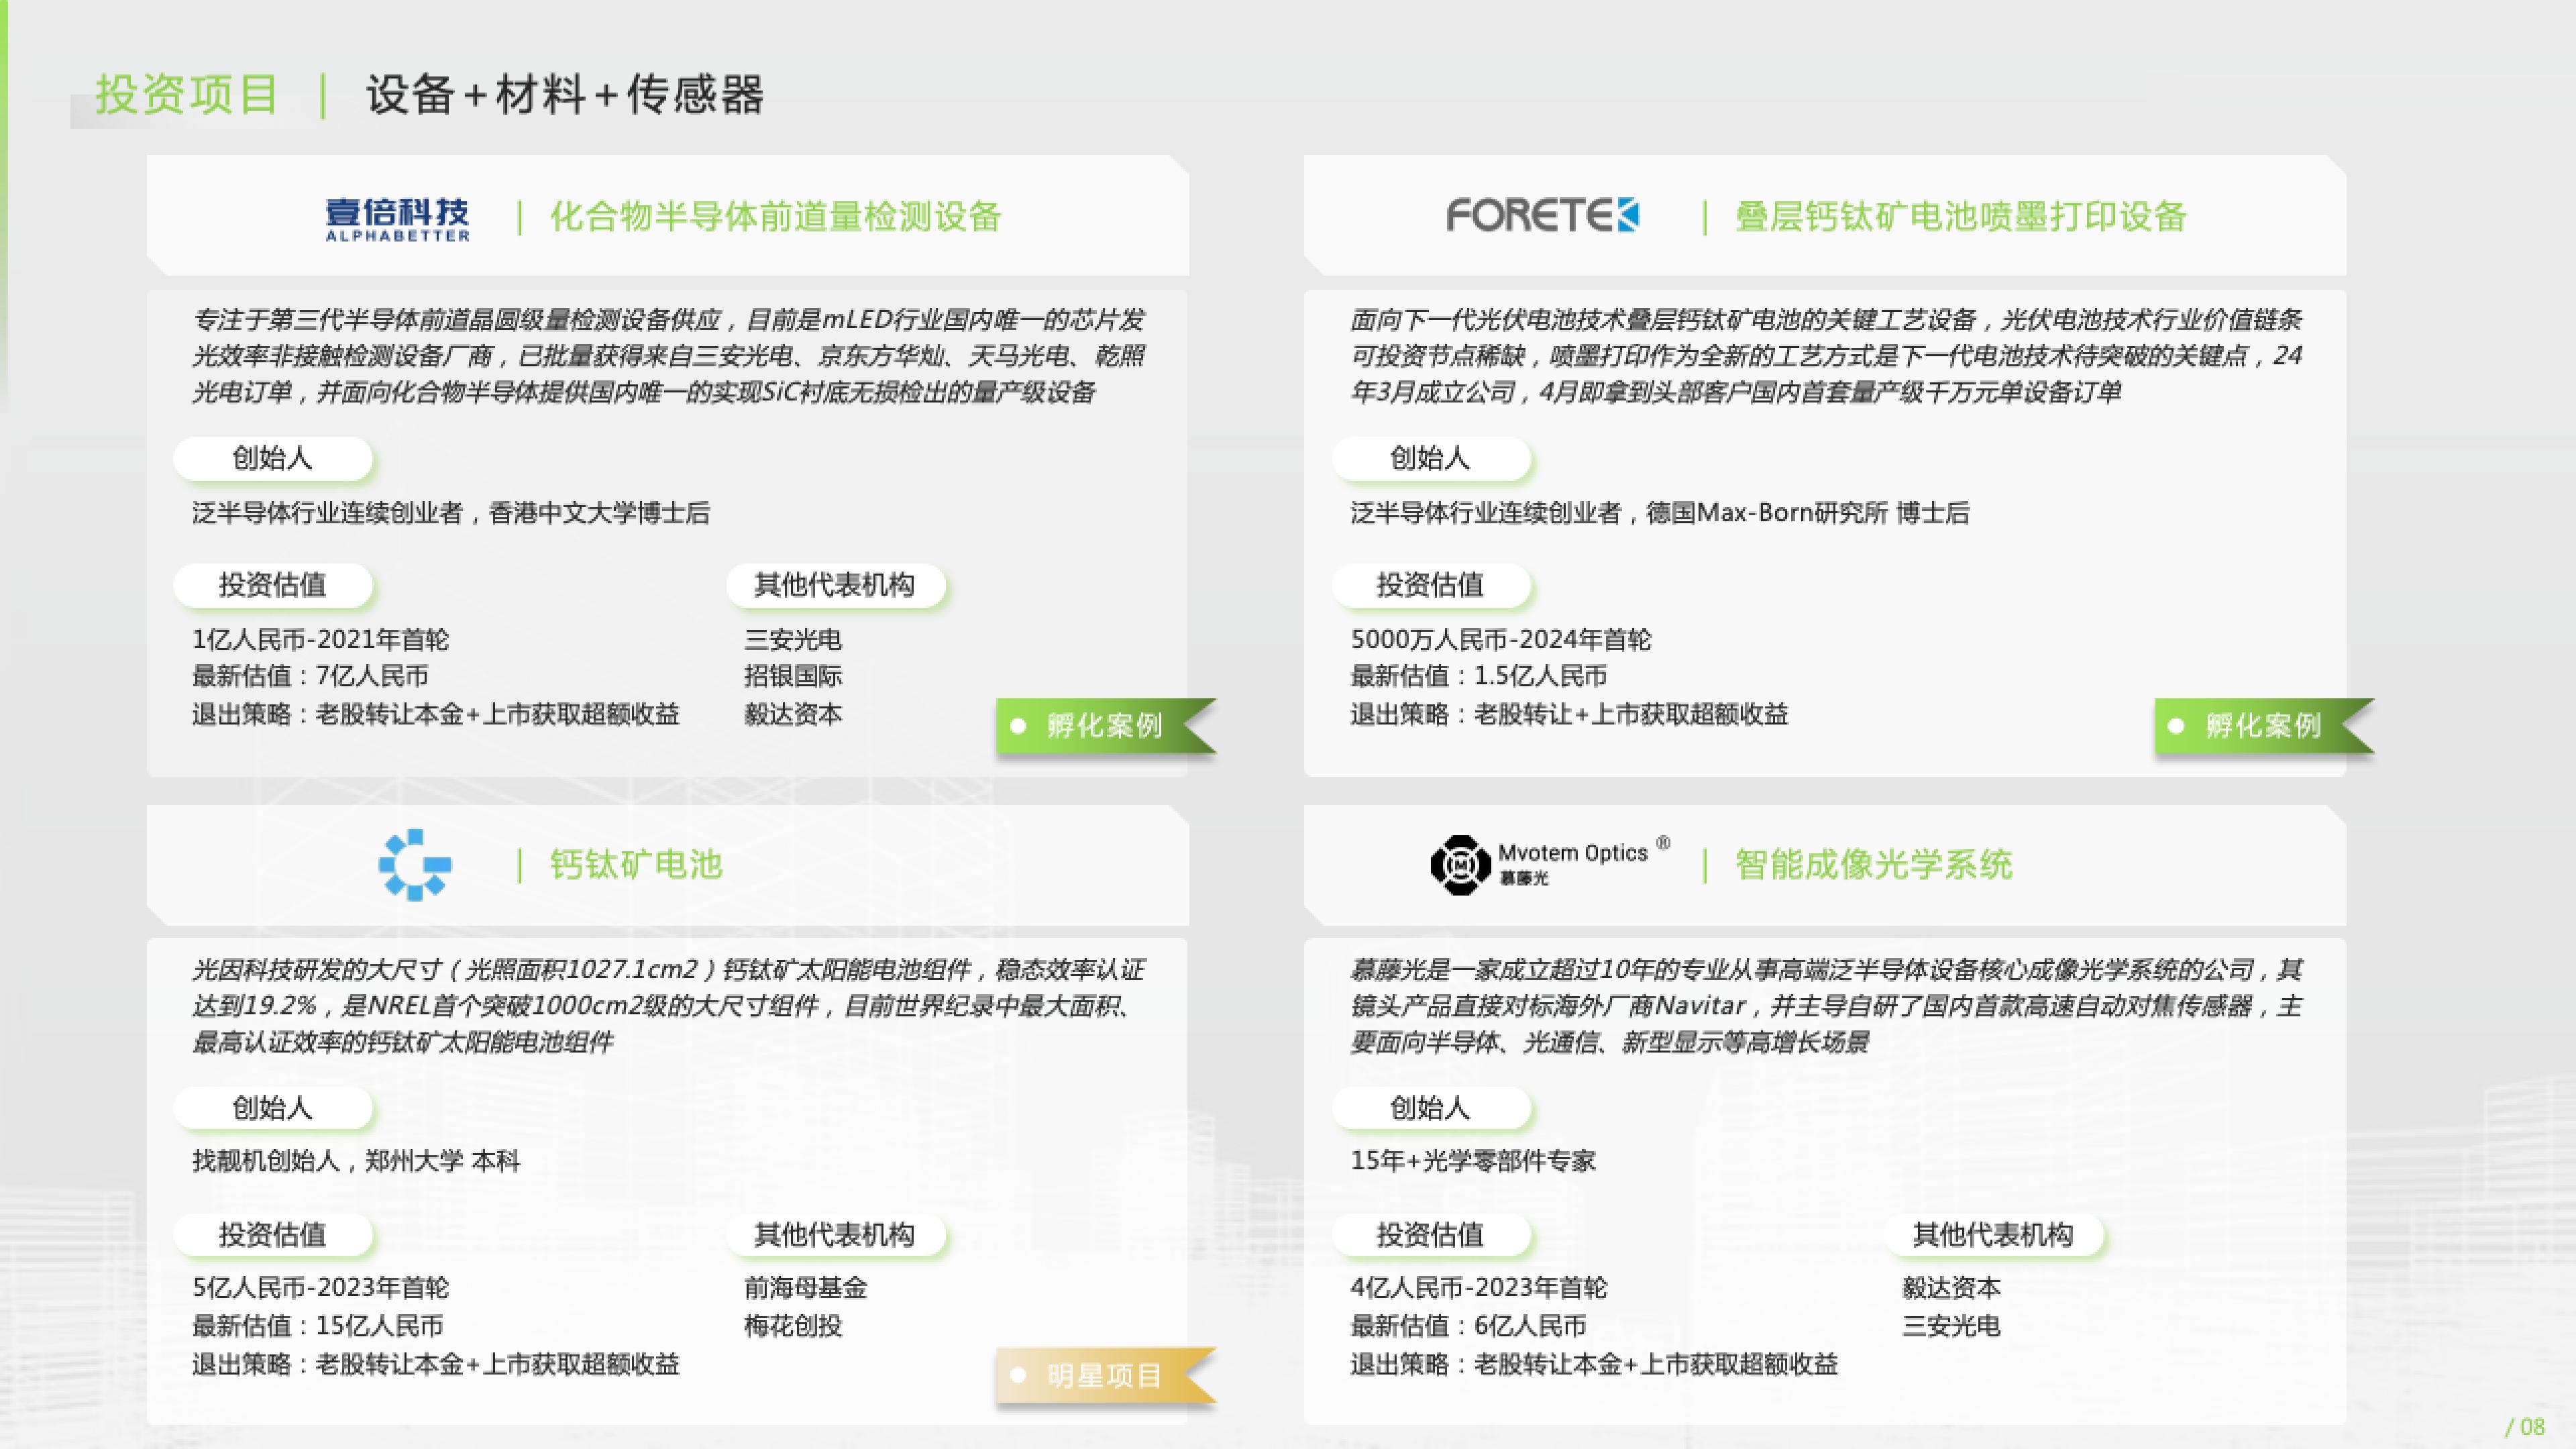Click the blue perovskite battery company logo
Image resolution: width=2576 pixels, height=1449 pixels.
coord(415,865)
